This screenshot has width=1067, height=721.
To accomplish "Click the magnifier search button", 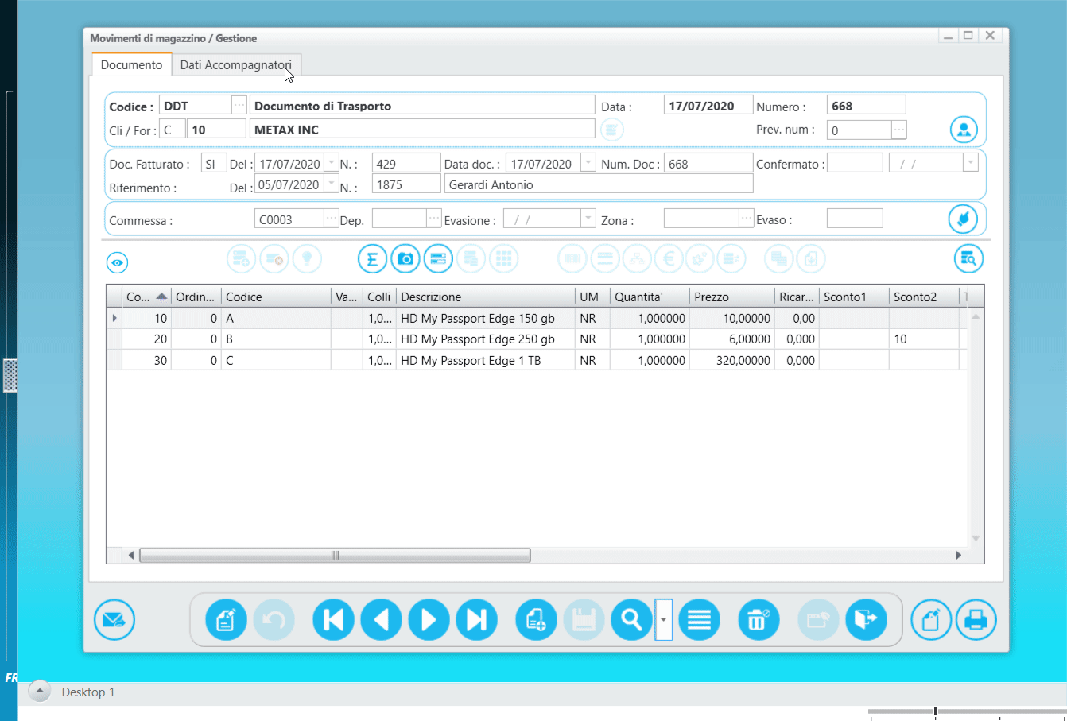I will [631, 620].
